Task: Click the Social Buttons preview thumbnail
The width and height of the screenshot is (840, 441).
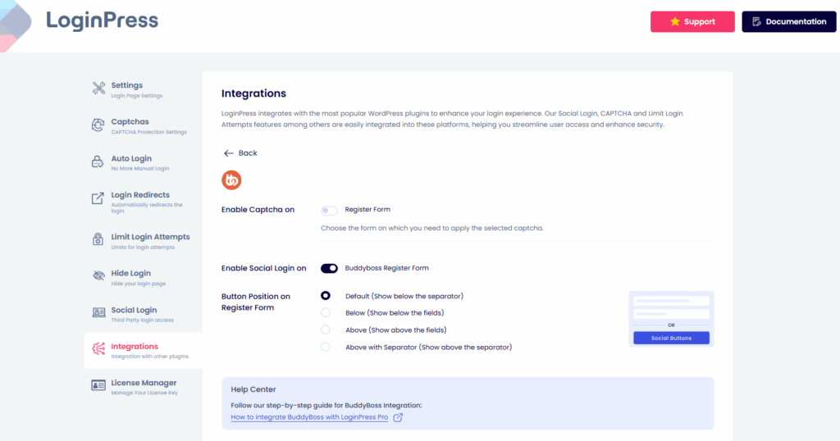Action: click(x=671, y=319)
